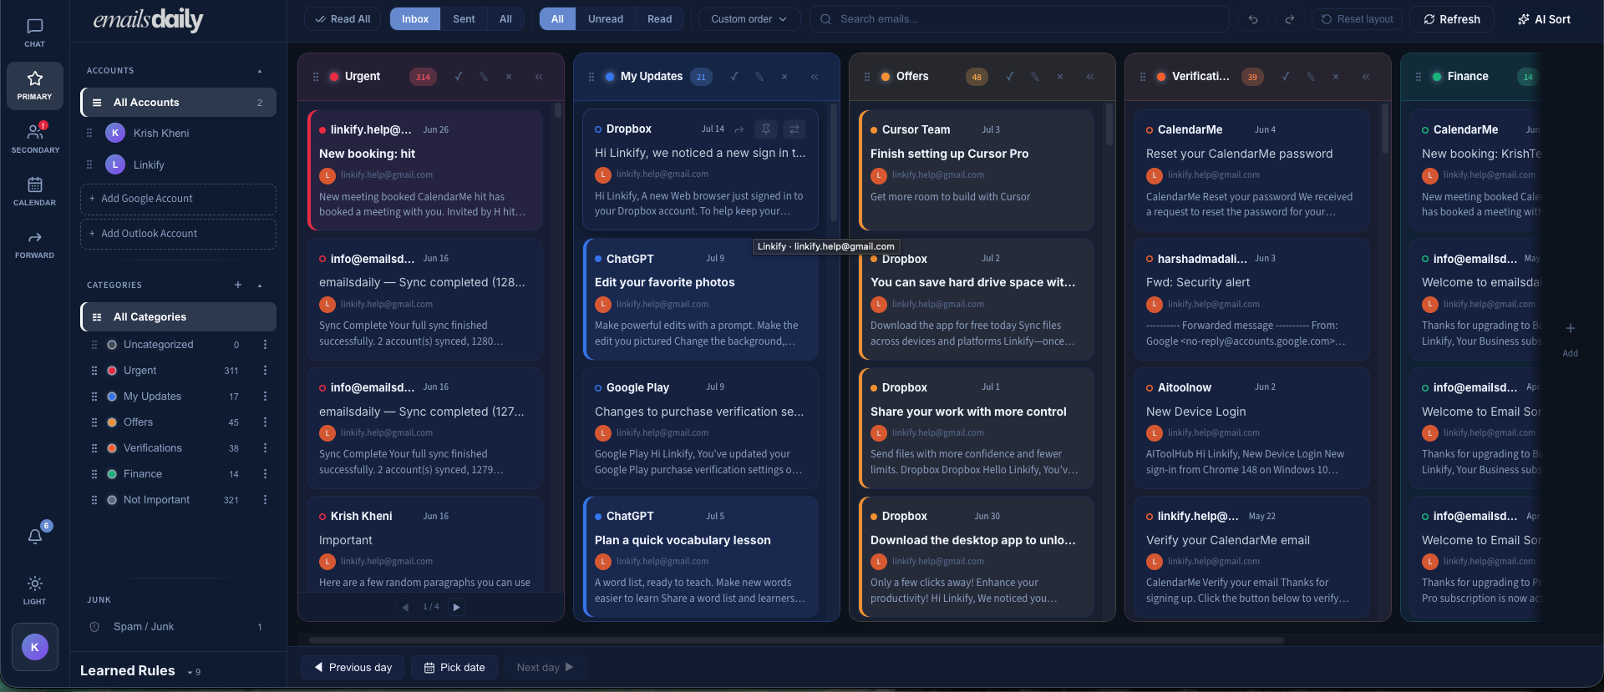Click the horizontal scrollbar under columns
This screenshot has width=1604, height=692.
tap(796, 640)
